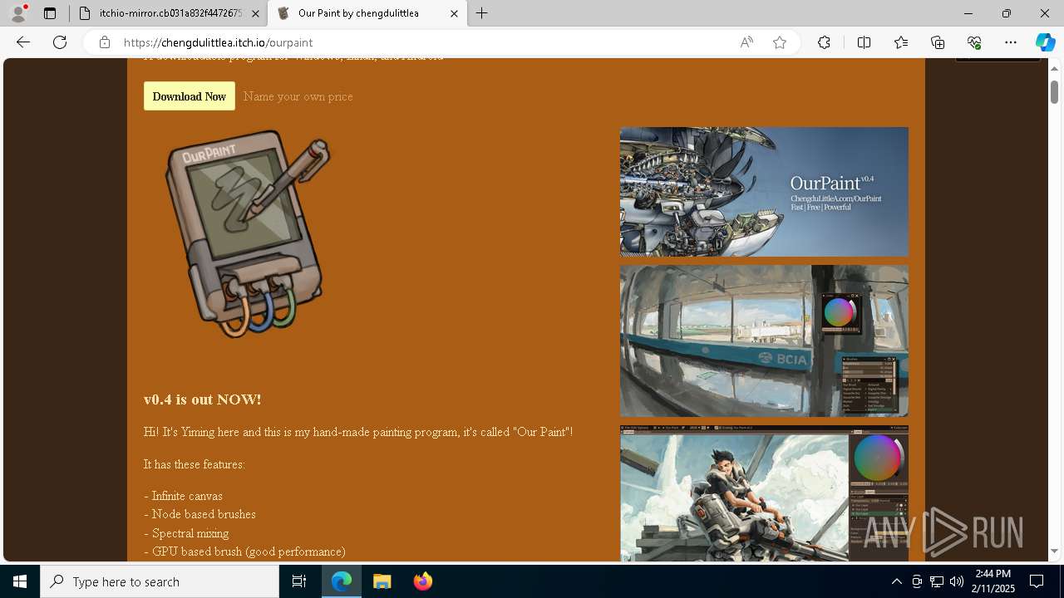The width and height of the screenshot is (1064, 598).
Task: Click the "v0.4 is out NOW!" heading
Action: click(x=203, y=399)
